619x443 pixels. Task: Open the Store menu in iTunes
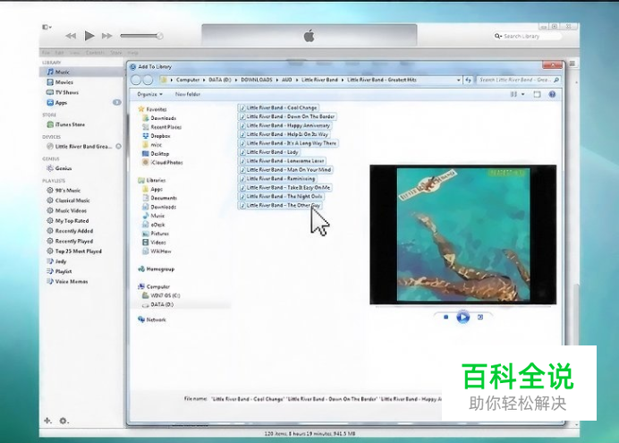click(116, 53)
